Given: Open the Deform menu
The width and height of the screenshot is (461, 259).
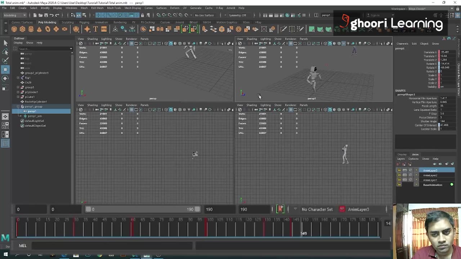Looking at the screenshot, I should tap(175, 8).
